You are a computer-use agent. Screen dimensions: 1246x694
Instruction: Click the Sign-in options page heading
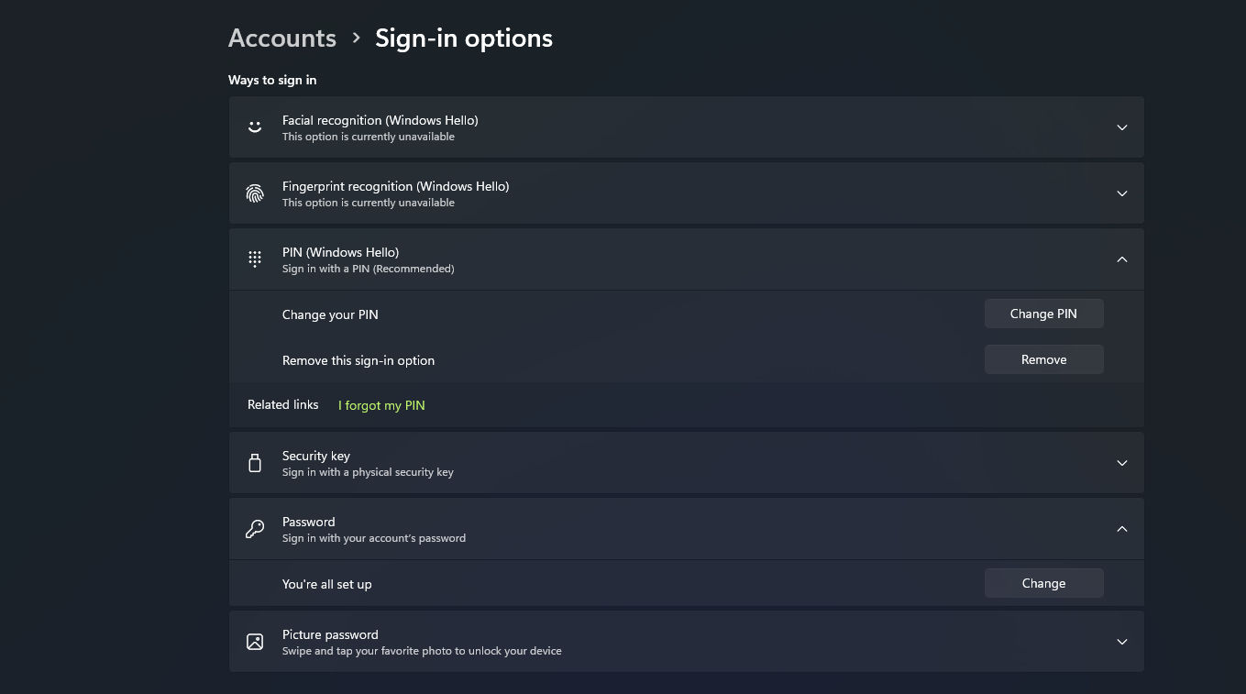(x=464, y=39)
